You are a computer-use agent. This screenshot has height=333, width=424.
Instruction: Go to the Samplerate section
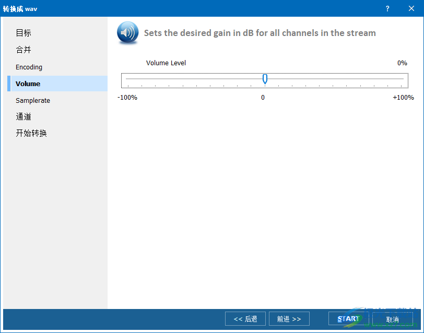click(x=33, y=101)
